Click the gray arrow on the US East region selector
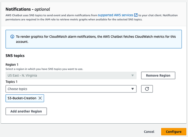The width and height of the screenshot is (188, 137). [x=132, y=76]
